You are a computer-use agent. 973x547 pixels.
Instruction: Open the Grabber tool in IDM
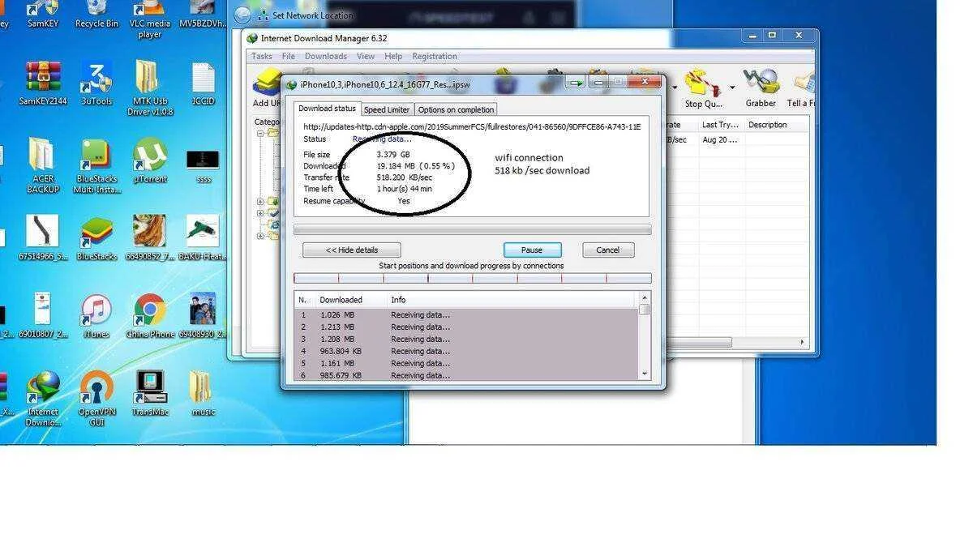(x=761, y=89)
